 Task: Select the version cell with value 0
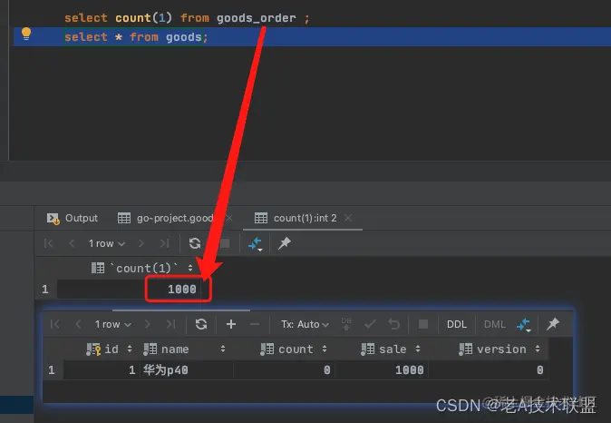(x=489, y=370)
